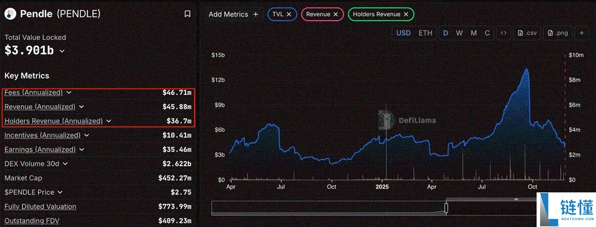
Task: Switch chart currency to USD
Action: click(403, 33)
